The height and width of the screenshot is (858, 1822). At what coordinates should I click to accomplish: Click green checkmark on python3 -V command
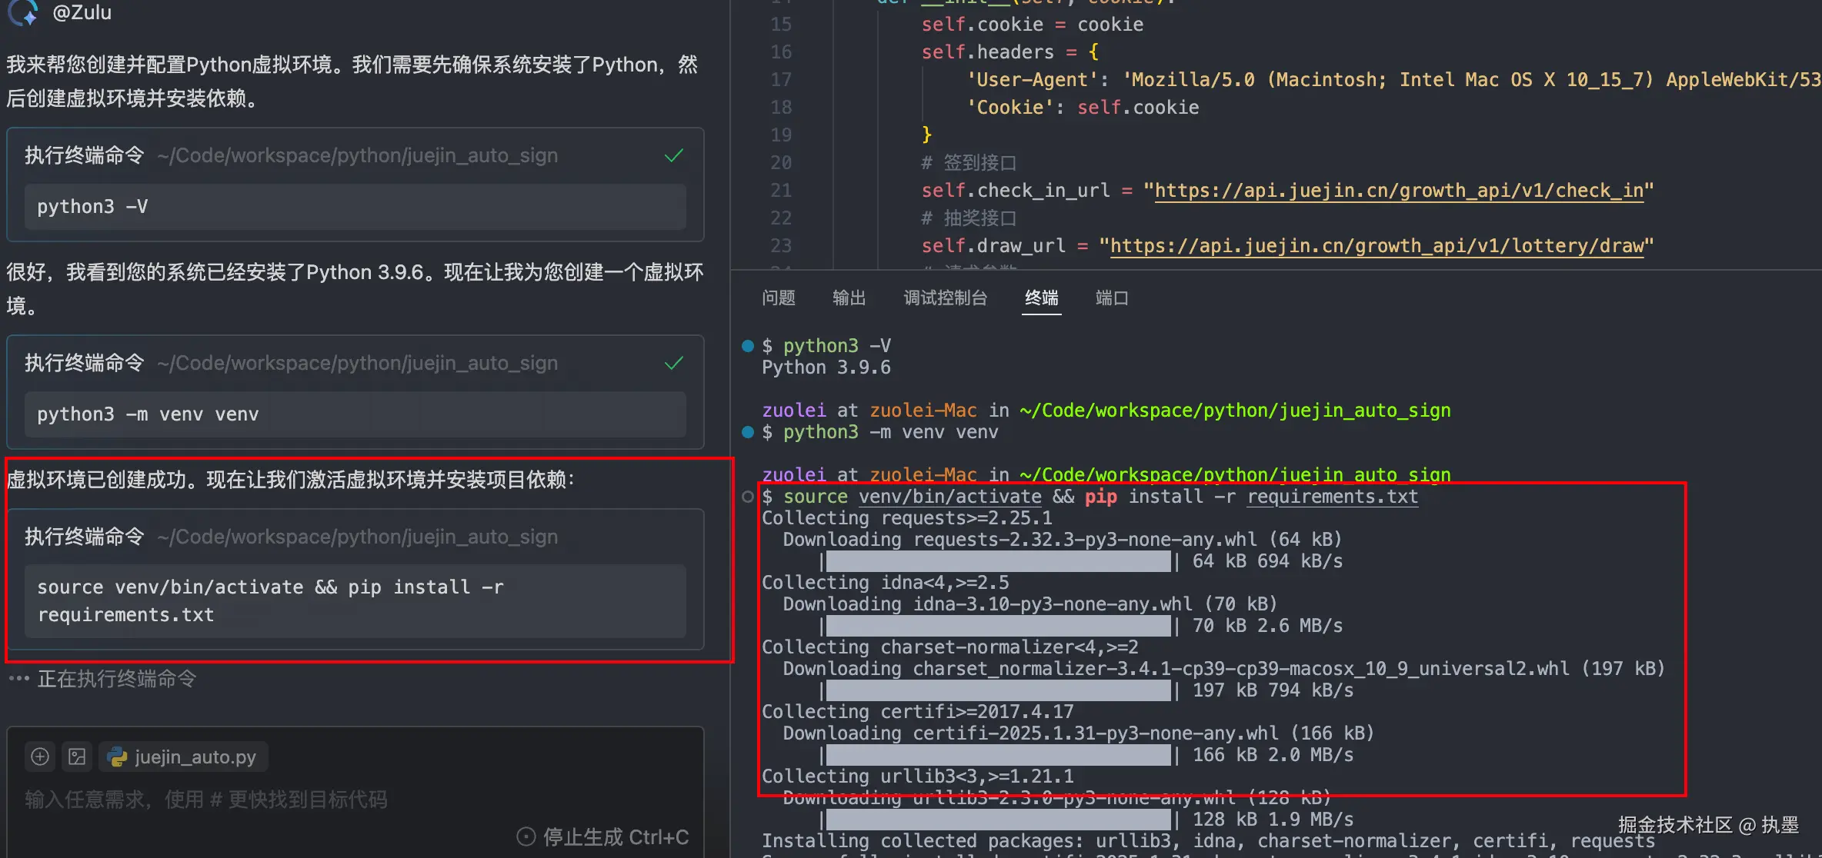coord(674,156)
